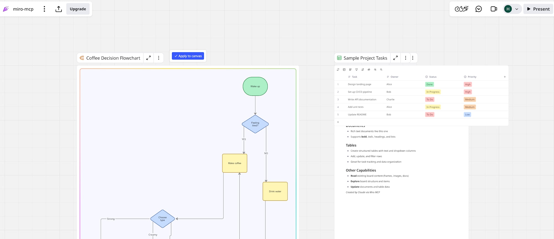Click the table refresh sync icon
The height and width of the screenshot is (239, 554).
(338, 70)
